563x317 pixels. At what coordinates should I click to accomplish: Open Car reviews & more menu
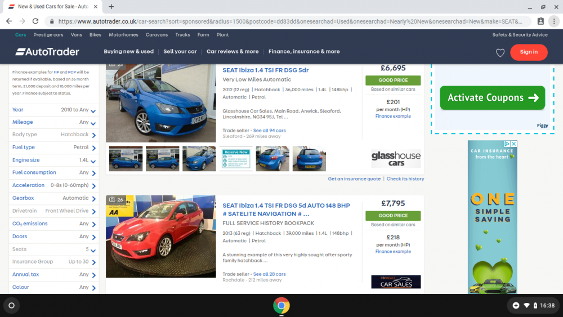[233, 51]
